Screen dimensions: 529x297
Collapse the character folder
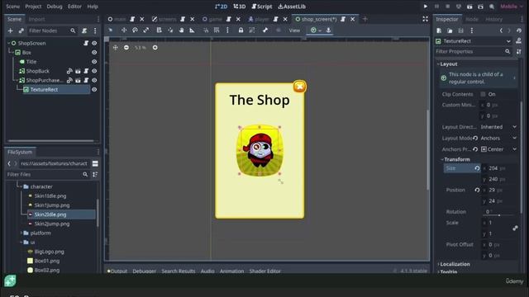[x=21, y=186]
